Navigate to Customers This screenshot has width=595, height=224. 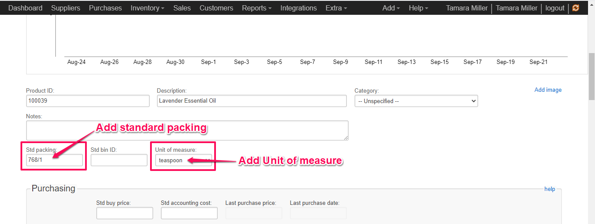click(216, 8)
